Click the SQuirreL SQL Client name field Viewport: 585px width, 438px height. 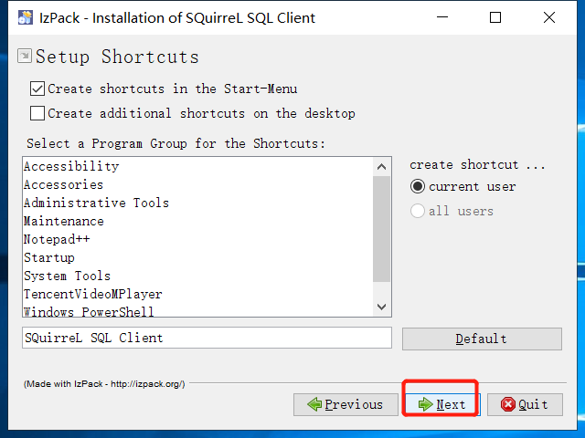tap(207, 338)
